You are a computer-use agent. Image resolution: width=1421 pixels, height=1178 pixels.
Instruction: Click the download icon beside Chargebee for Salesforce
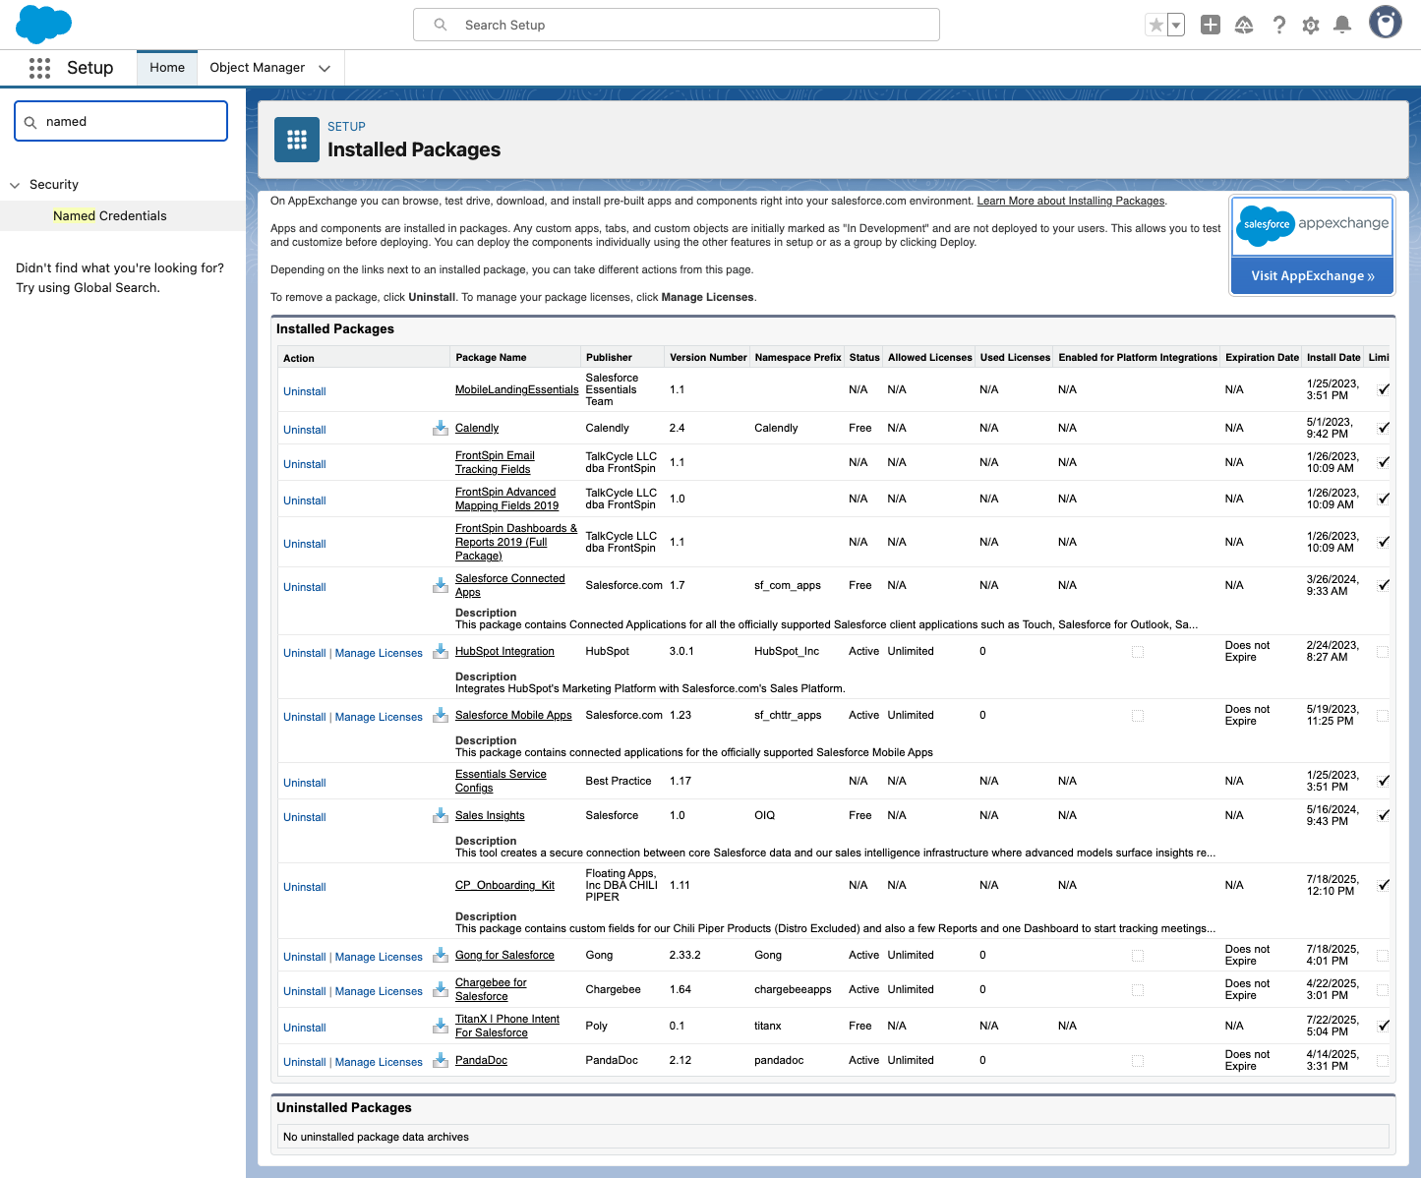pyautogui.click(x=441, y=989)
